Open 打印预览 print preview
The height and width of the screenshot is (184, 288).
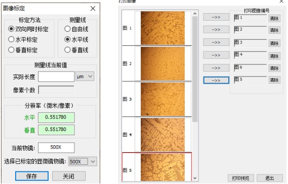coord(241,178)
